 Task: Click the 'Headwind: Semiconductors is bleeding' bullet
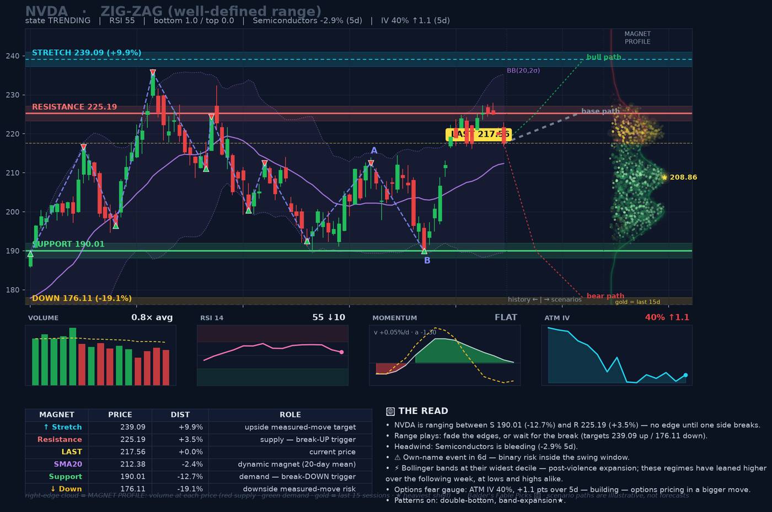(x=482, y=447)
